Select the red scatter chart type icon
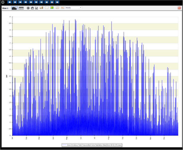The width and height of the screenshot is (183, 150). click(63, 8)
